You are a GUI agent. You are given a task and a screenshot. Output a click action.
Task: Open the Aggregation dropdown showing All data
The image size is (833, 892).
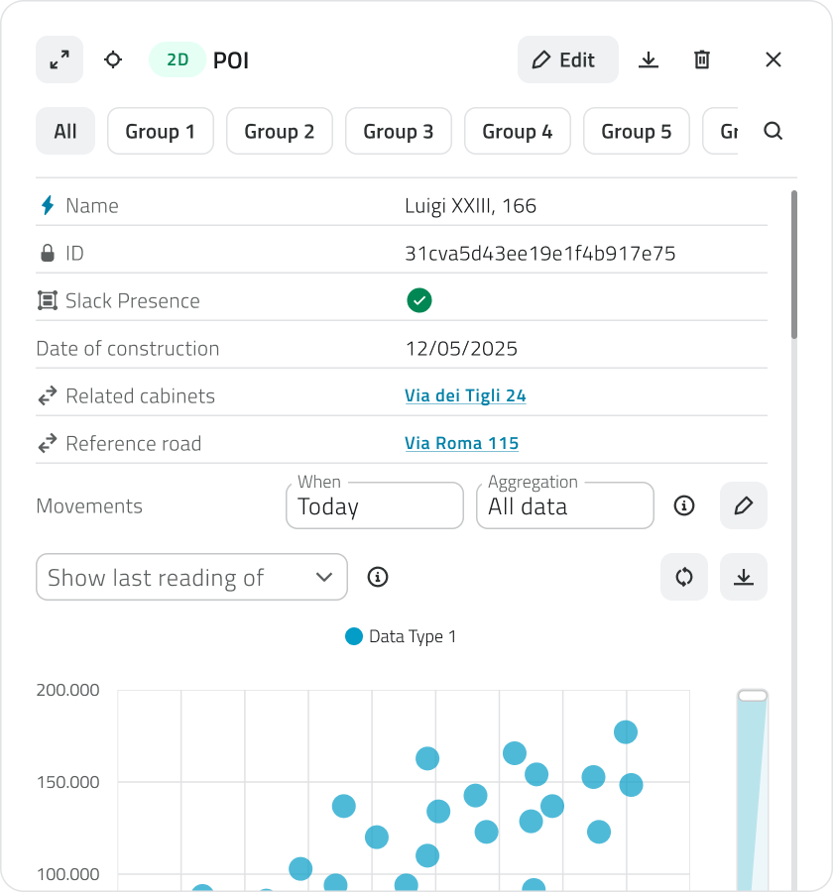click(565, 505)
